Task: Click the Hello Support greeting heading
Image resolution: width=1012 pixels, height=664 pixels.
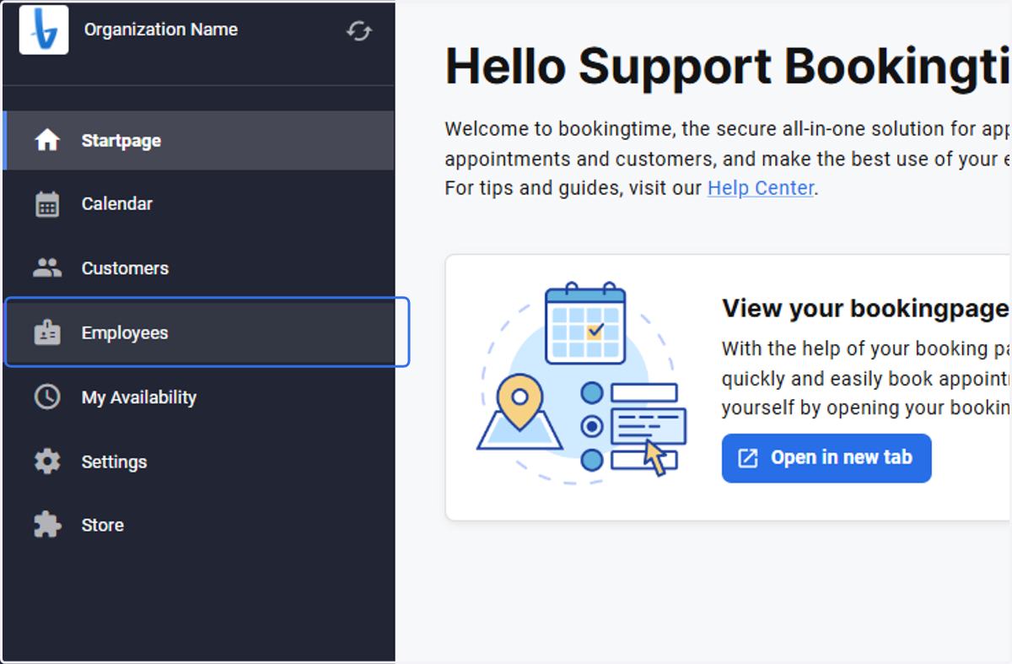Action: [727, 66]
